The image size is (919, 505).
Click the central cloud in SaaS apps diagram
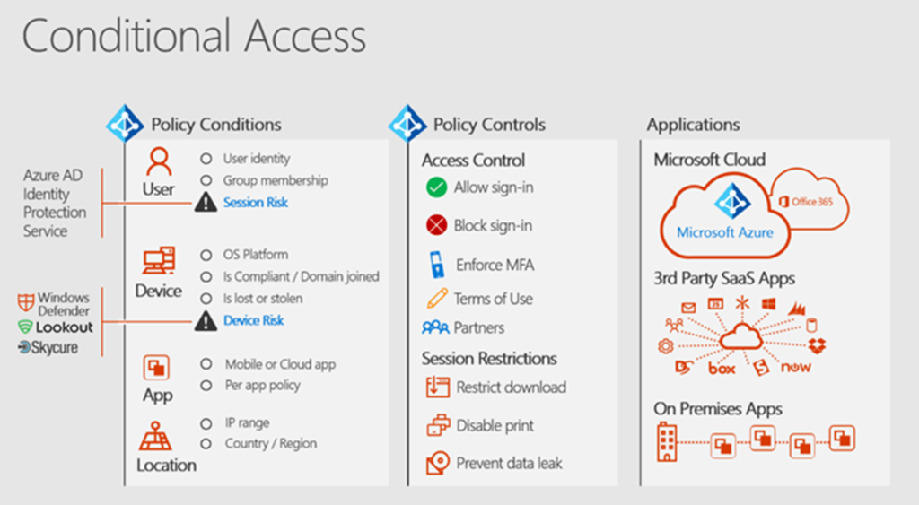[x=741, y=336]
